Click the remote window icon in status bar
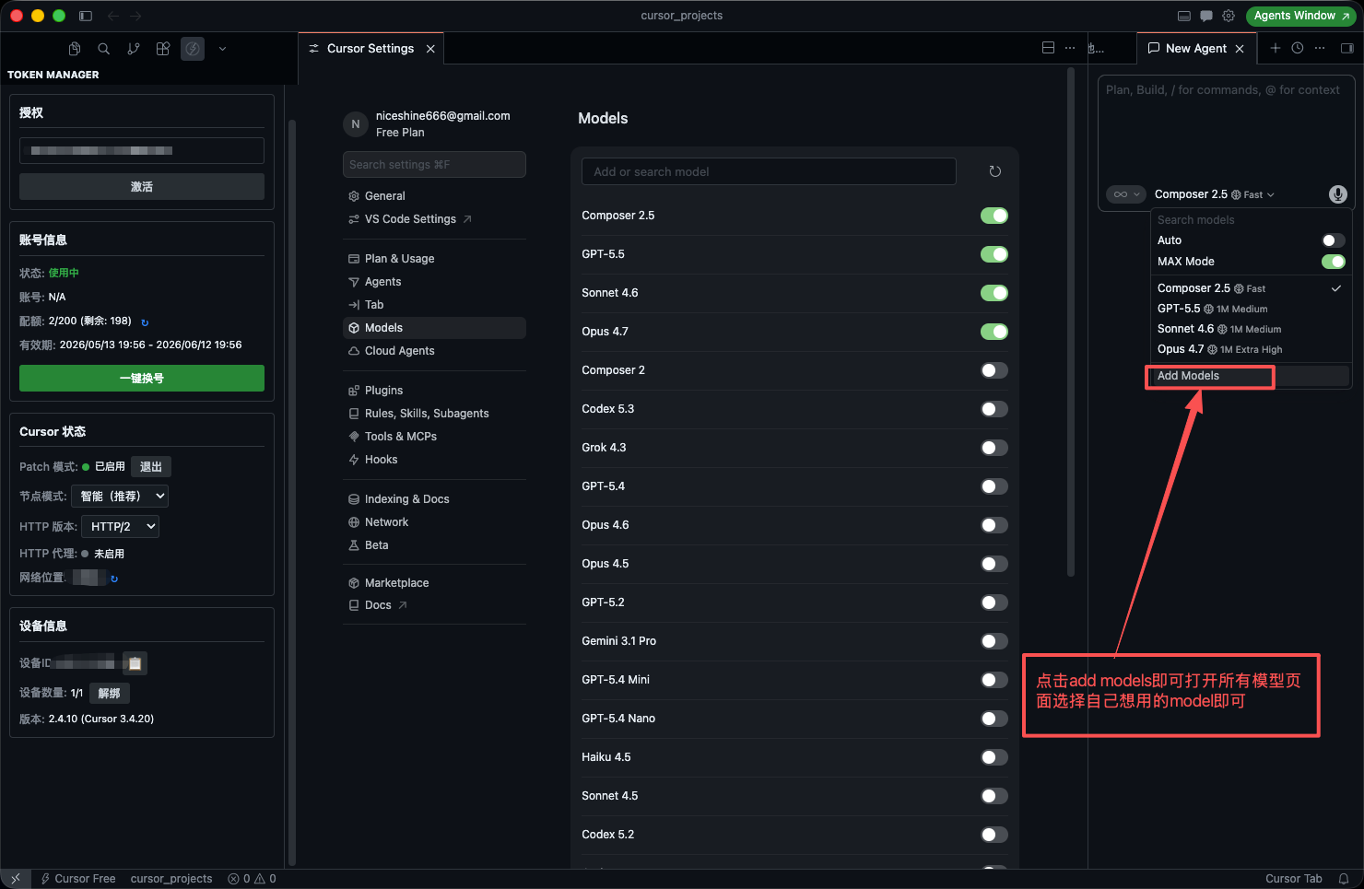The image size is (1364, 889). click(16, 879)
